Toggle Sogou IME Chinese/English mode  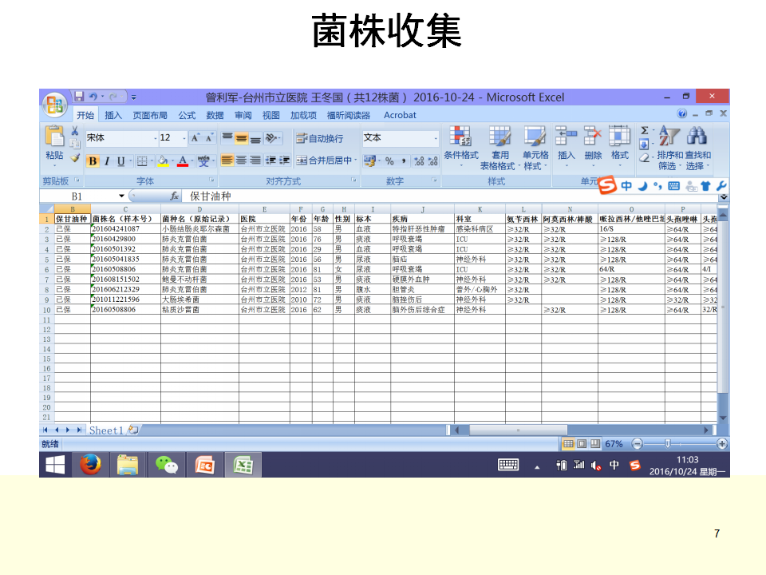point(626,186)
